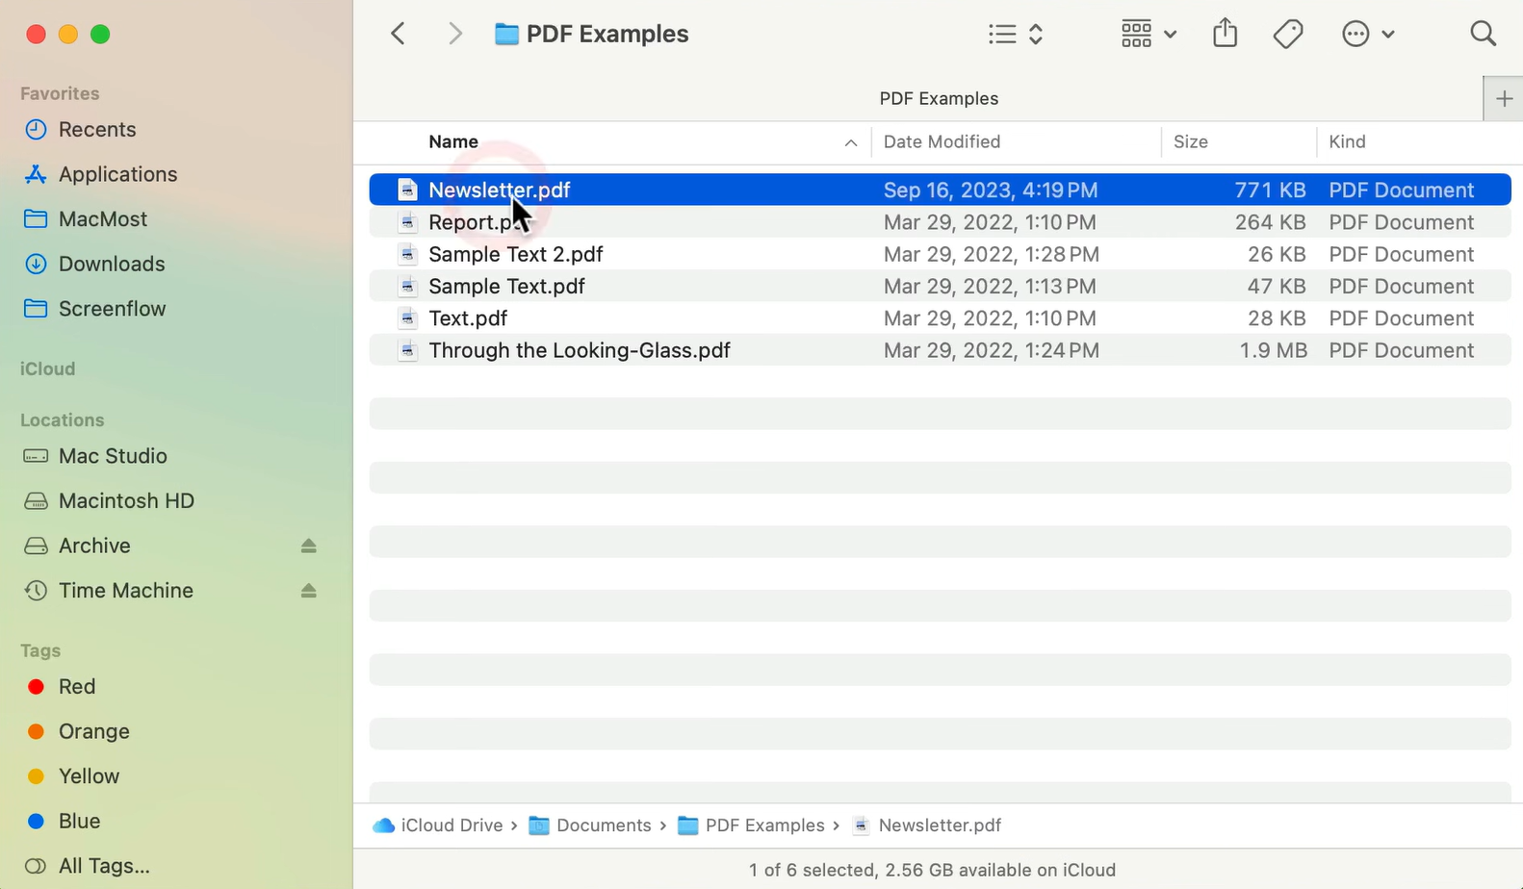Click Documents in path bar

tap(590, 825)
